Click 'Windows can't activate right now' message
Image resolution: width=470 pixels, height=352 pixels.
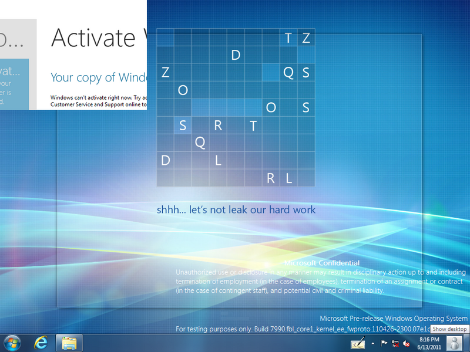tap(91, 97)
